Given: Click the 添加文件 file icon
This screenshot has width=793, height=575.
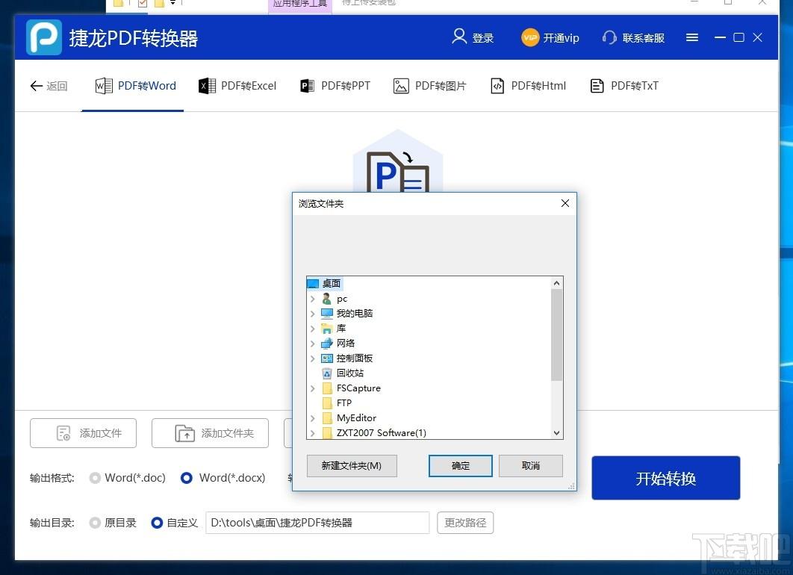Looking at the screenshot, I should click(63, 433).
